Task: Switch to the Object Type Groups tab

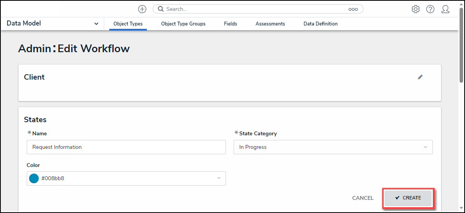Action: coord(183,24)
